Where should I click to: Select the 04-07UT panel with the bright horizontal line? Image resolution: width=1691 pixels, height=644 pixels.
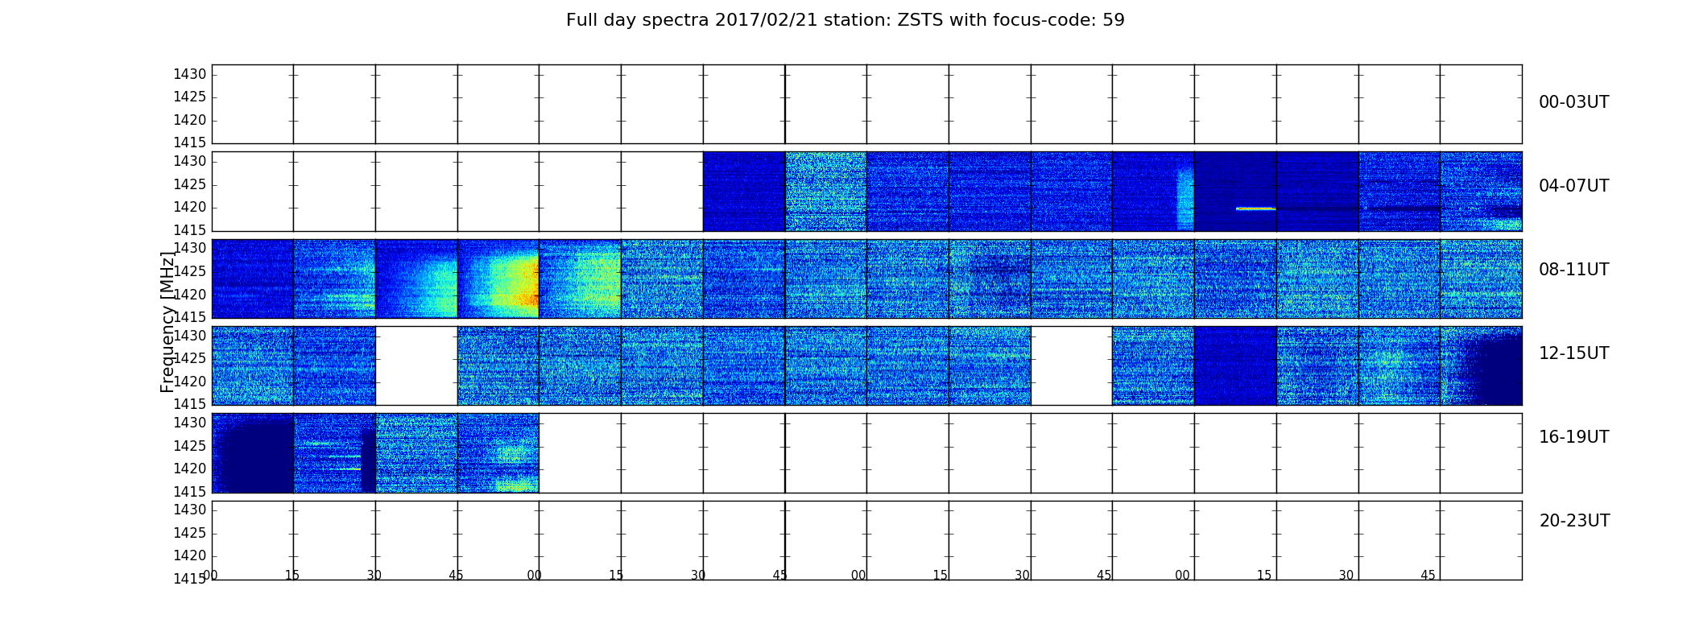tap(1235, 192)
